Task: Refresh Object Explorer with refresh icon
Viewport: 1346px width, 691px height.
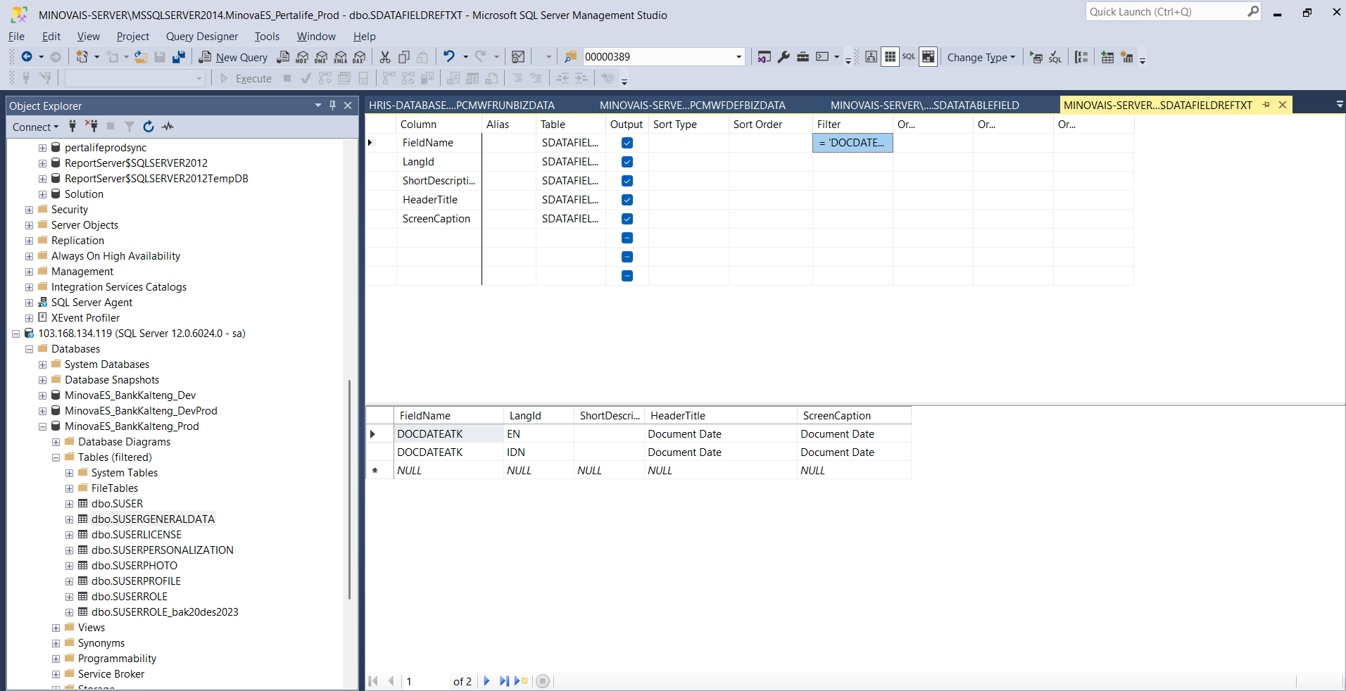Action: tap(149, 127)
